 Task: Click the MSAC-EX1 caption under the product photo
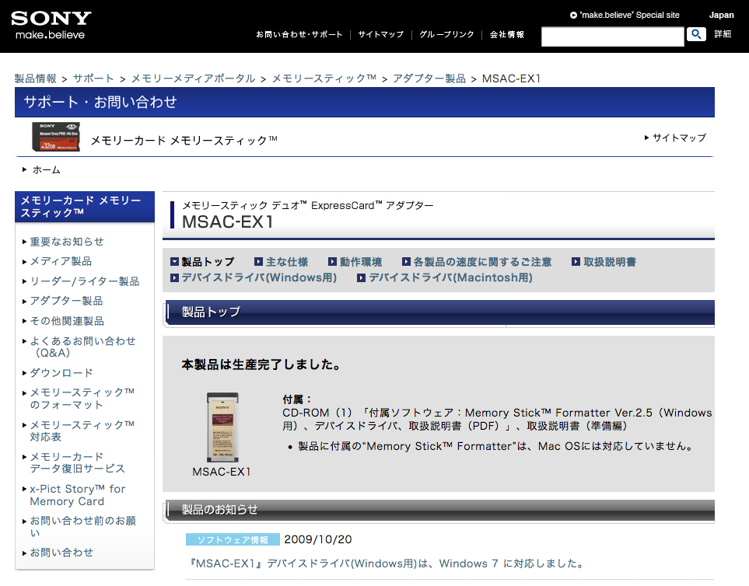pos(222,472)
